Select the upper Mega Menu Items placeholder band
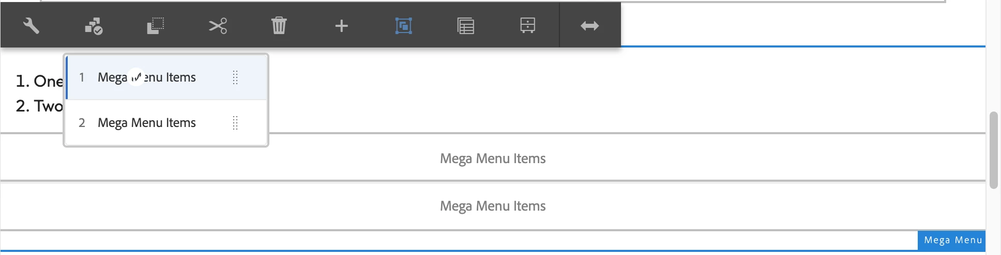 (x=493, y=158)
